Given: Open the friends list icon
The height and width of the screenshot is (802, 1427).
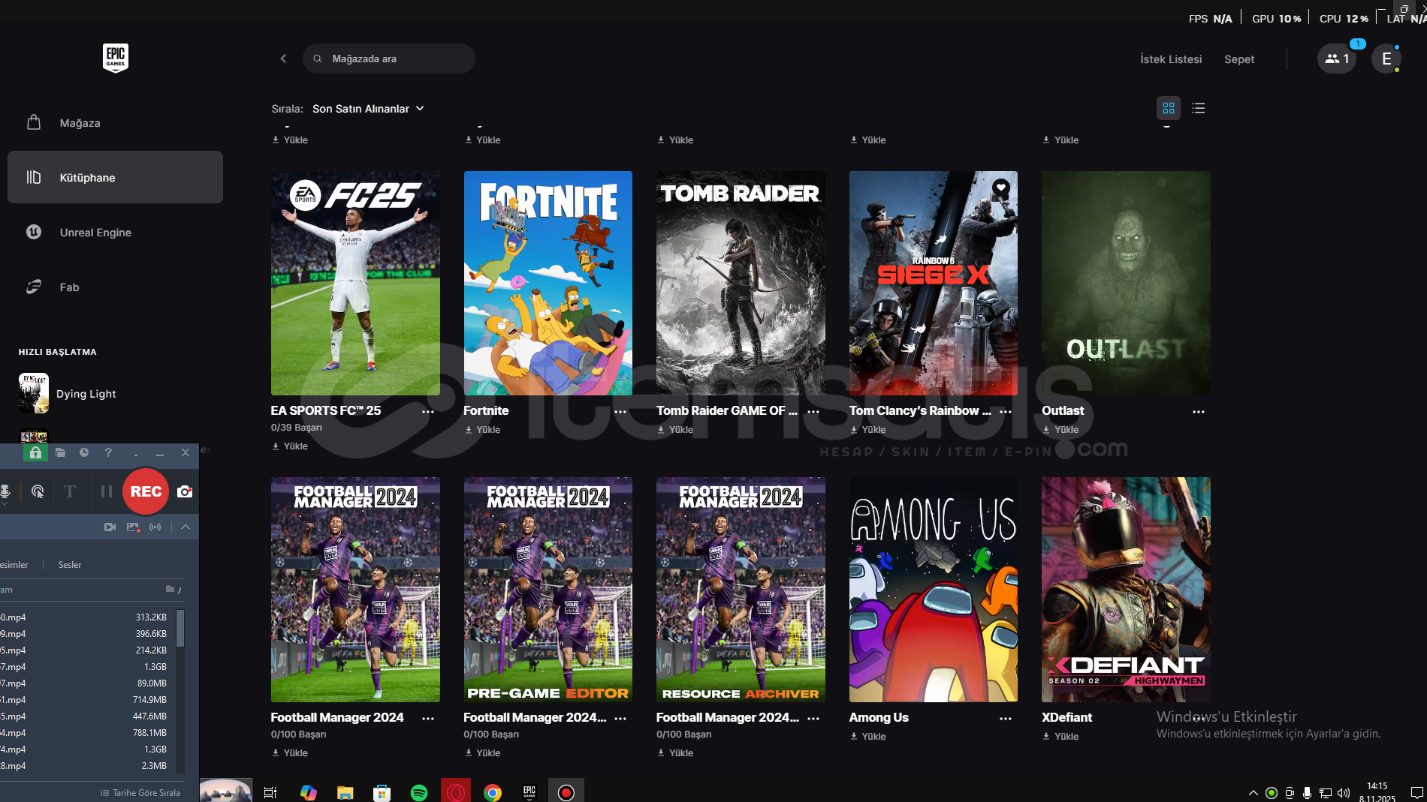Looking at the screenshot, I should click(x=1337, y=59).
